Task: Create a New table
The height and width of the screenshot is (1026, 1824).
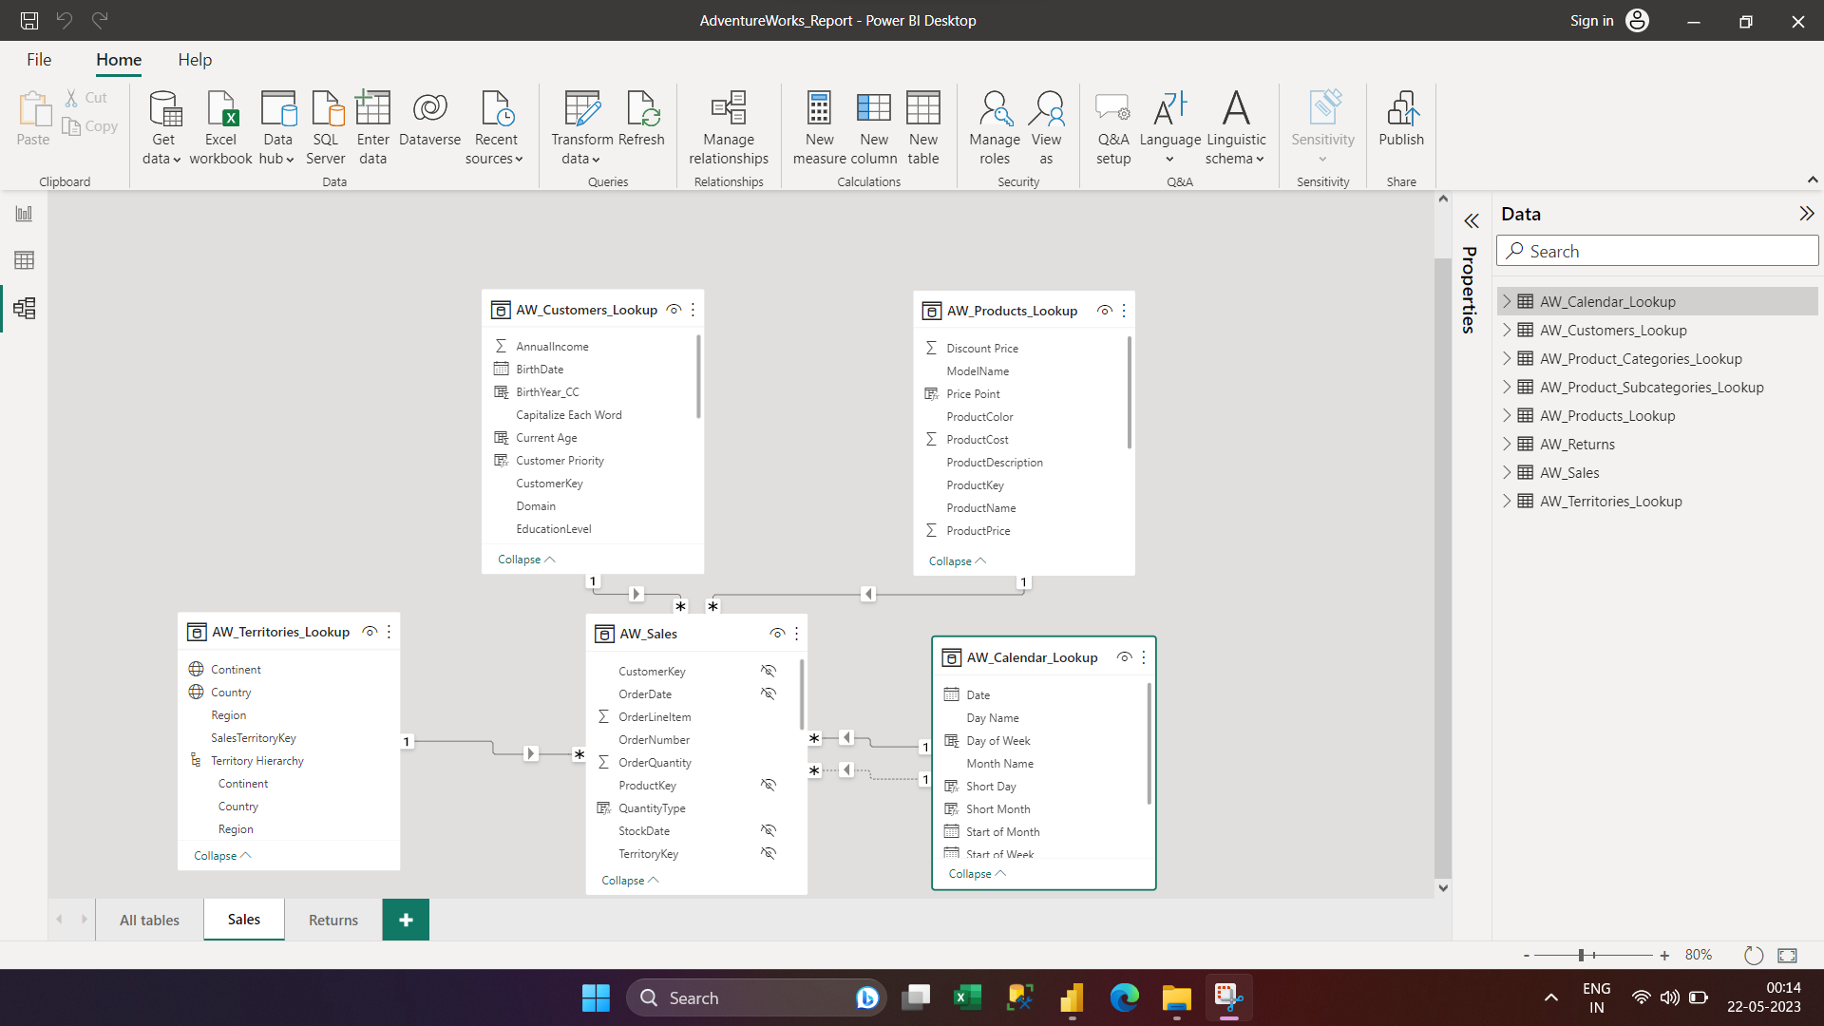Action: tap(923, 127)
